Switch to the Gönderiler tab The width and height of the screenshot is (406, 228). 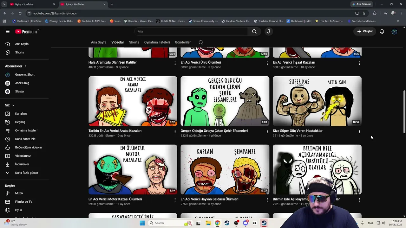click(x=183, y=42)
